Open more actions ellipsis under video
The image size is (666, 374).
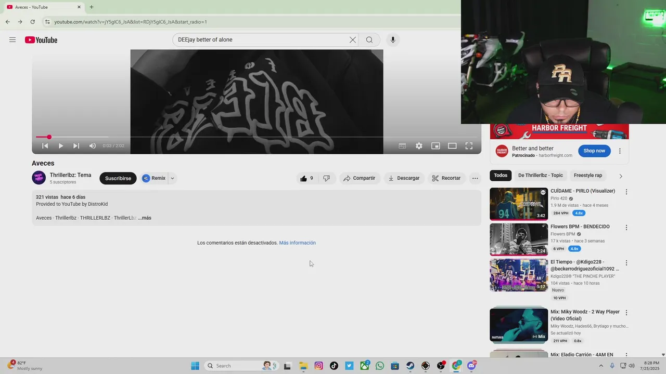(x=475, y=178)
